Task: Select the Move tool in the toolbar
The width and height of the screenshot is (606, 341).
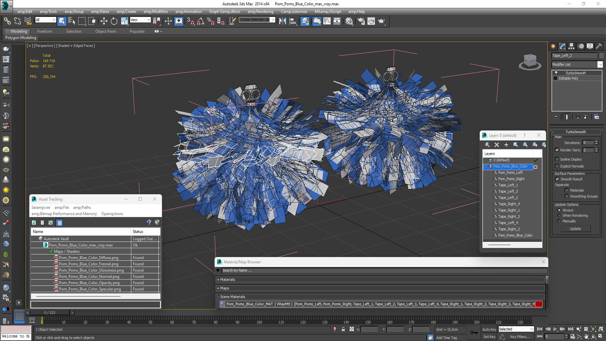Action: [x=104, y=21]
